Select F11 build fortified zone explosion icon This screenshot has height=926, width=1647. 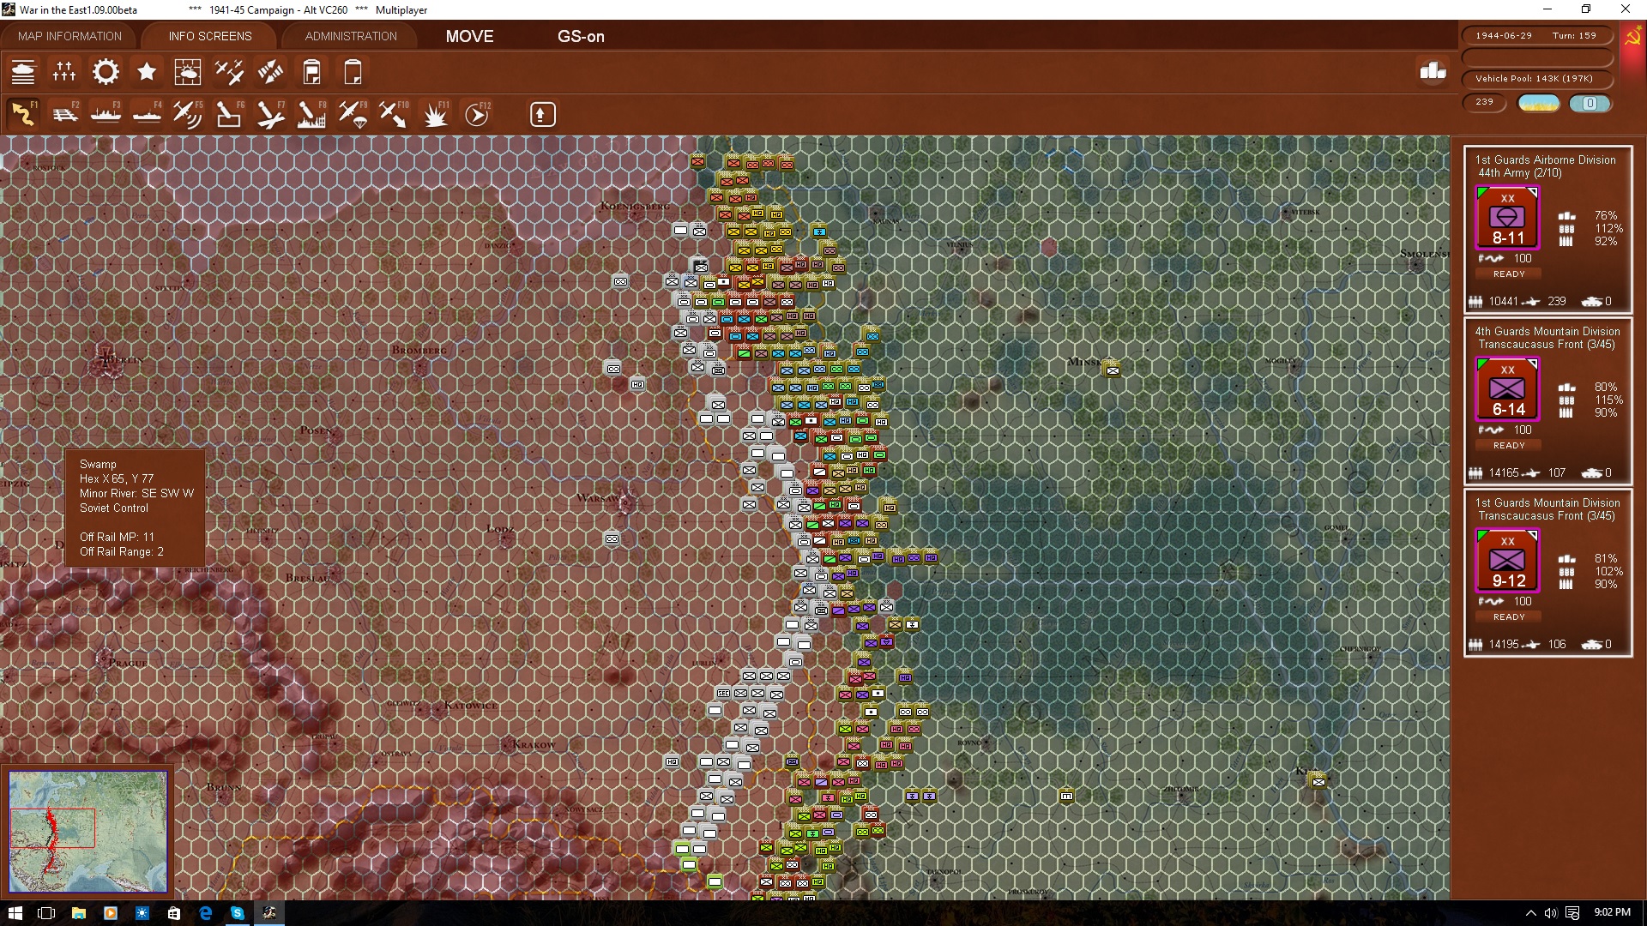pyautogui.click(x=435, y=114)
